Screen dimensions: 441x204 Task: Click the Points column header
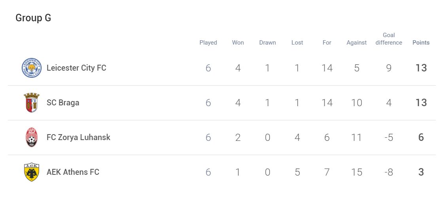click(x=421, y=43)
